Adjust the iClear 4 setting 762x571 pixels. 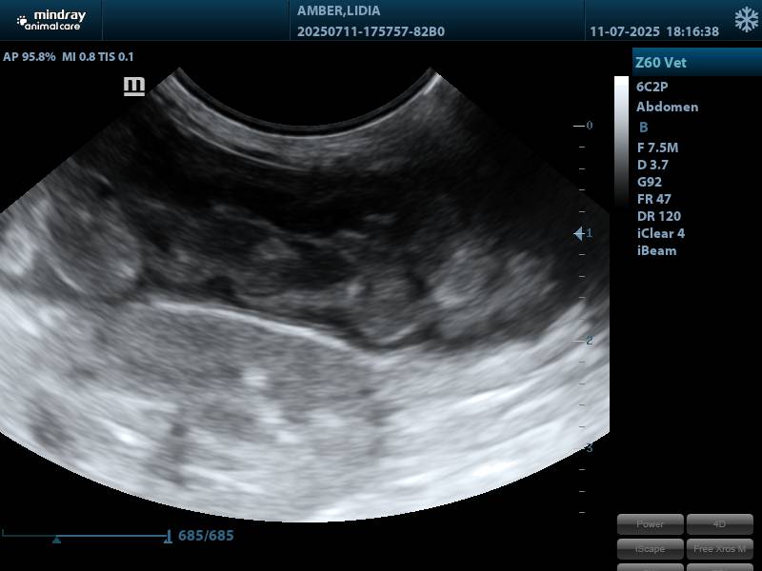pyautogui.click(x=660, y=233)
